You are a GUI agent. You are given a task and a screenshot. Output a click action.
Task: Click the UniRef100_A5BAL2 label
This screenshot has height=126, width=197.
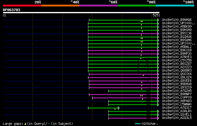pyautogui.click(x=177, y=47)
